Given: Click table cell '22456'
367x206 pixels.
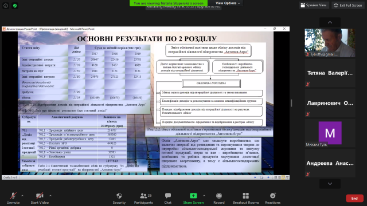Looking at the screenshot, I should [115, 60].
